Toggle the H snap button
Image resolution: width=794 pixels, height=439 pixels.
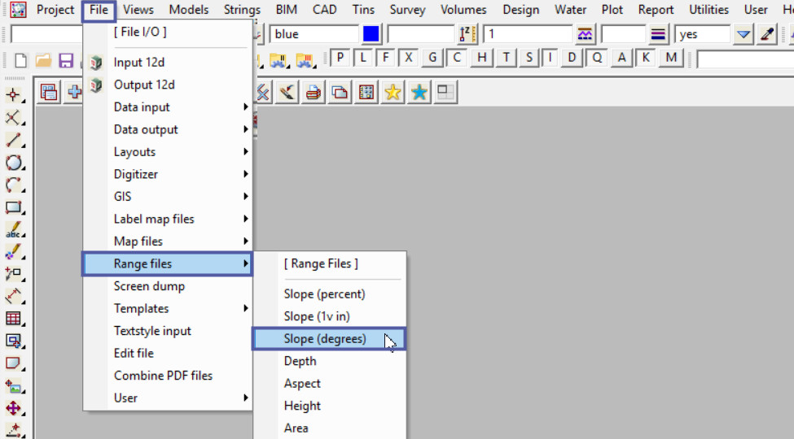pyautogui.click(x=481, y=58)
